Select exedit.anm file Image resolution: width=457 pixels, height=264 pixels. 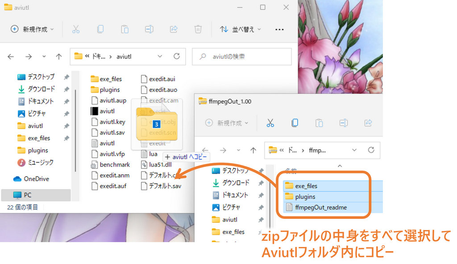[110, 175]
